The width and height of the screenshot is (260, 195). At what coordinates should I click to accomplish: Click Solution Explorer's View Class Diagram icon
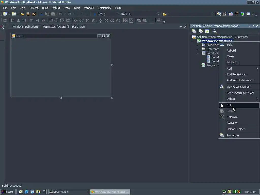[214, 31]
